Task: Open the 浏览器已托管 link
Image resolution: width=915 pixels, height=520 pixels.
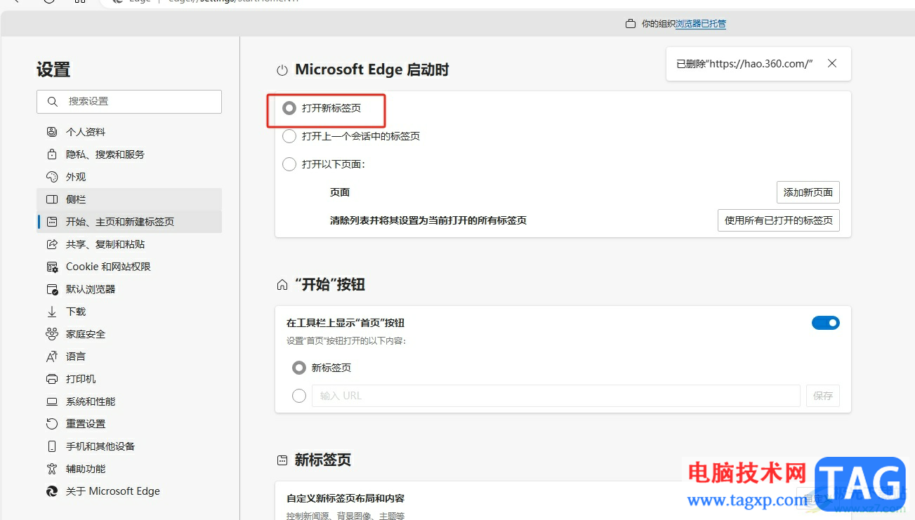Action: [701, 24]
